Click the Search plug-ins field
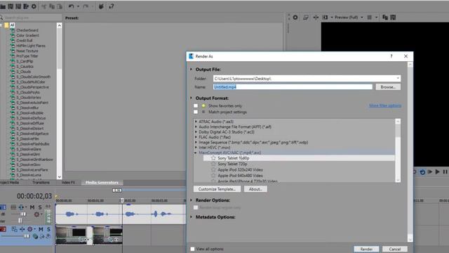 pyautogui.click(x=31, y=18)
